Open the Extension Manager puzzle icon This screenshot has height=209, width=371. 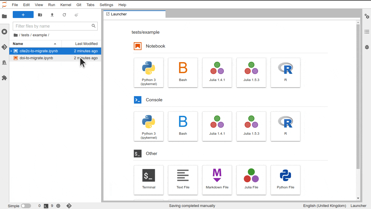point(4,78)
